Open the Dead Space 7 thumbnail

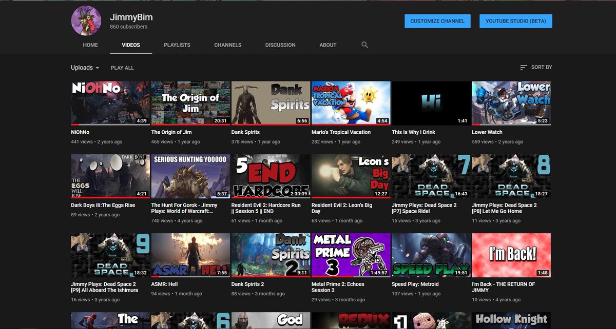(x=431, y=176)
